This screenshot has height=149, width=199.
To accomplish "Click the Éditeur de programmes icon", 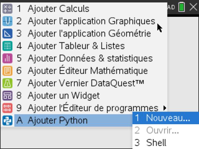I will [7, 108].
